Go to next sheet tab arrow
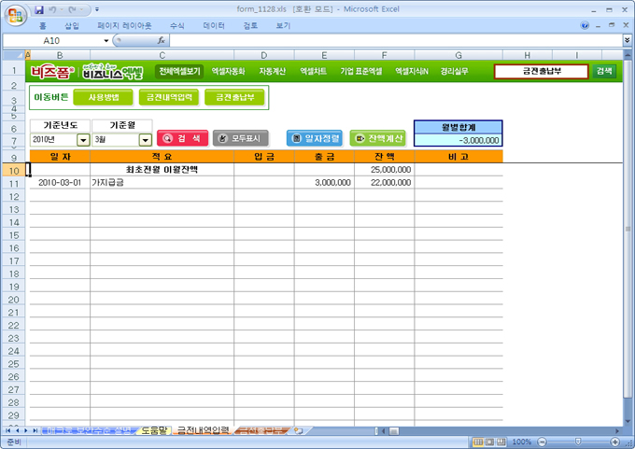 (26, 430)
